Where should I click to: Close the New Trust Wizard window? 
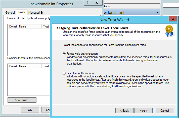(173, 19)
